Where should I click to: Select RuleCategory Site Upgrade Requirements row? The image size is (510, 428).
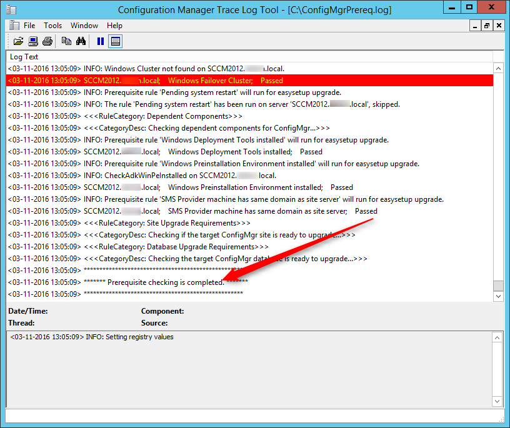point(249,223)
